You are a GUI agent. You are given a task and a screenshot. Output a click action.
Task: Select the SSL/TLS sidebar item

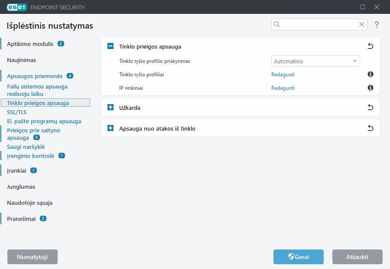[x=16, y=112]
